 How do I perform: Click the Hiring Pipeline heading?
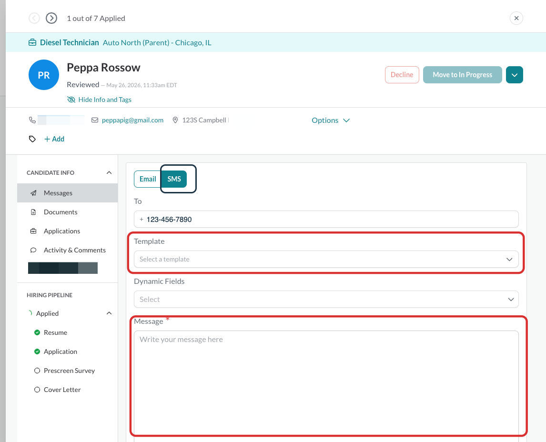coord(50,295)
